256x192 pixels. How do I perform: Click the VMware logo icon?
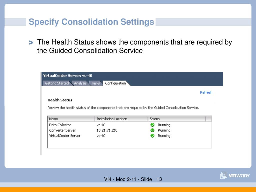tap(223, 175)
